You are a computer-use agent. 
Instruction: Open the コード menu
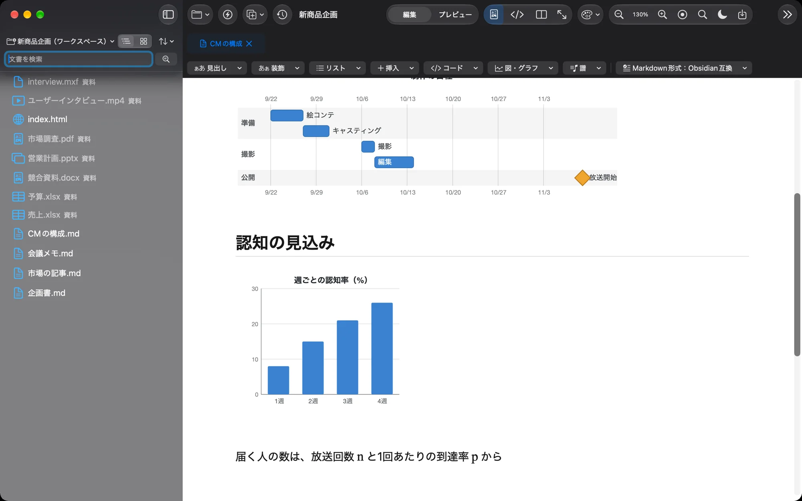454,68
